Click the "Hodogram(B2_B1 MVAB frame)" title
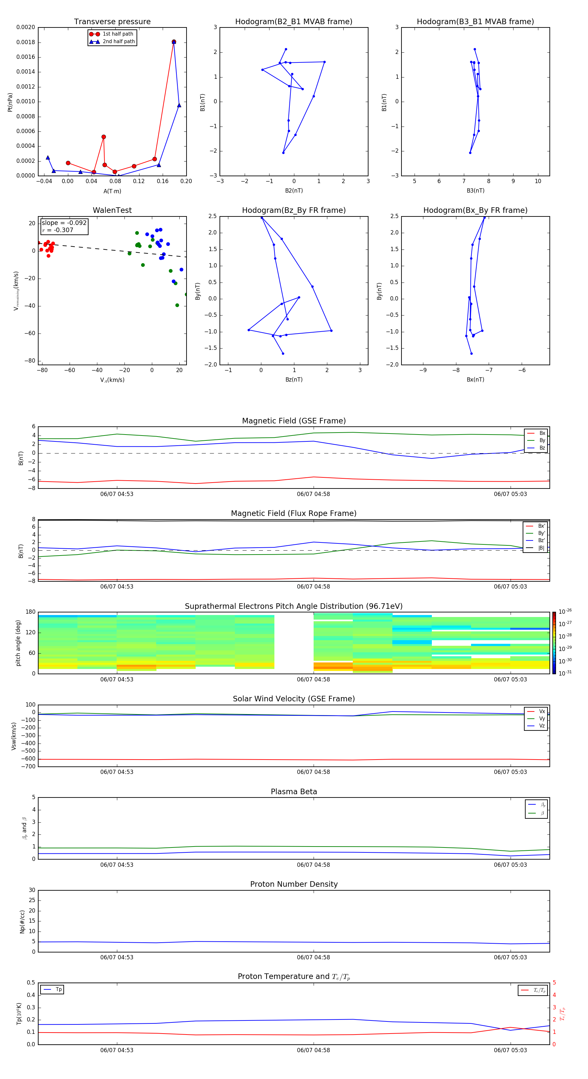Image resolution: width=588 pixels, height=1079 pixels. click(x=294, y=21)
